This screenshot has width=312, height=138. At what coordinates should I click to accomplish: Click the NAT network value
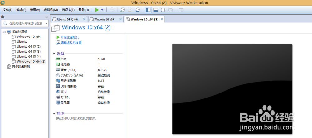click(101, 81)
